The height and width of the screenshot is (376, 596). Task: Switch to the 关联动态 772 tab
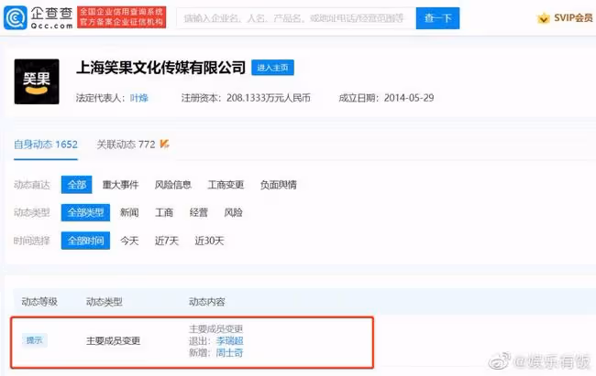(126, 145)
